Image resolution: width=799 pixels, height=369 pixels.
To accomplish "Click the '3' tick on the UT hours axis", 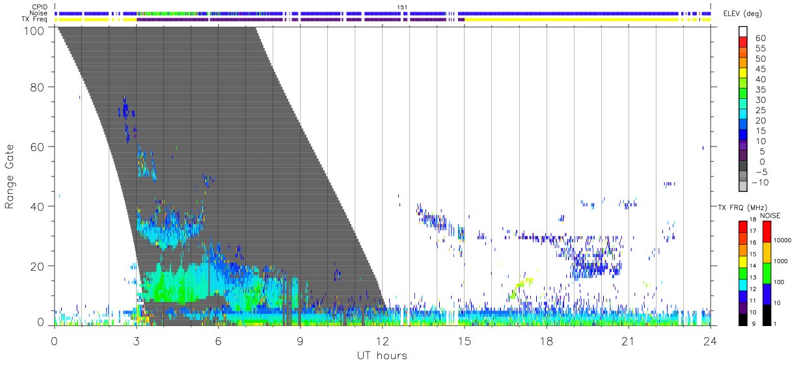I will coord(136,340).
